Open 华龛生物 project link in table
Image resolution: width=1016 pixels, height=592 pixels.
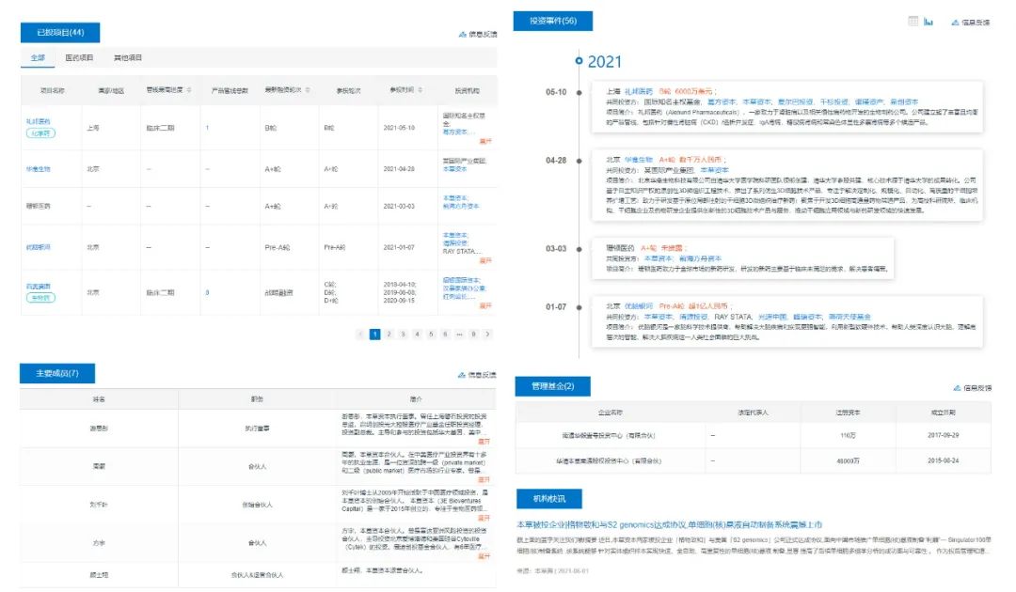(39, 169)
